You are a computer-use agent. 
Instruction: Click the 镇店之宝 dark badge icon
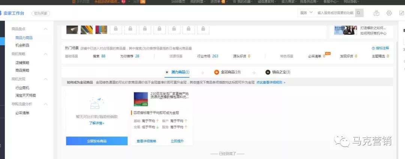[x=268, y=72]
